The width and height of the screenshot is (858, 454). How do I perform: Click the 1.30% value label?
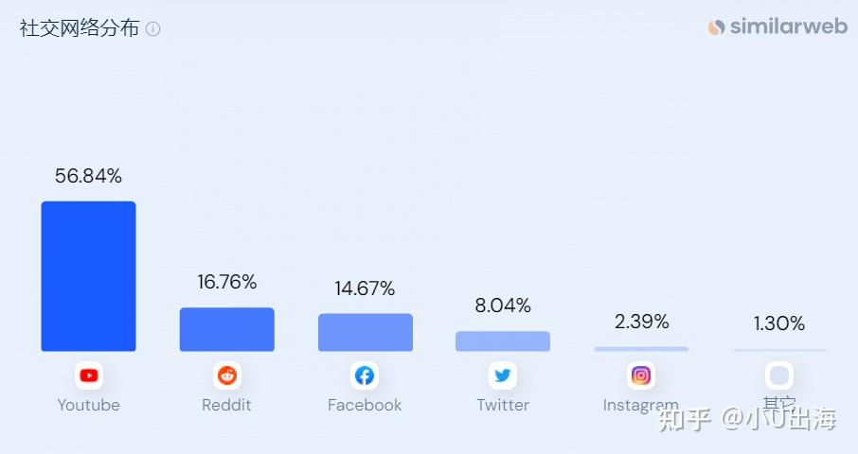point(779,323)
